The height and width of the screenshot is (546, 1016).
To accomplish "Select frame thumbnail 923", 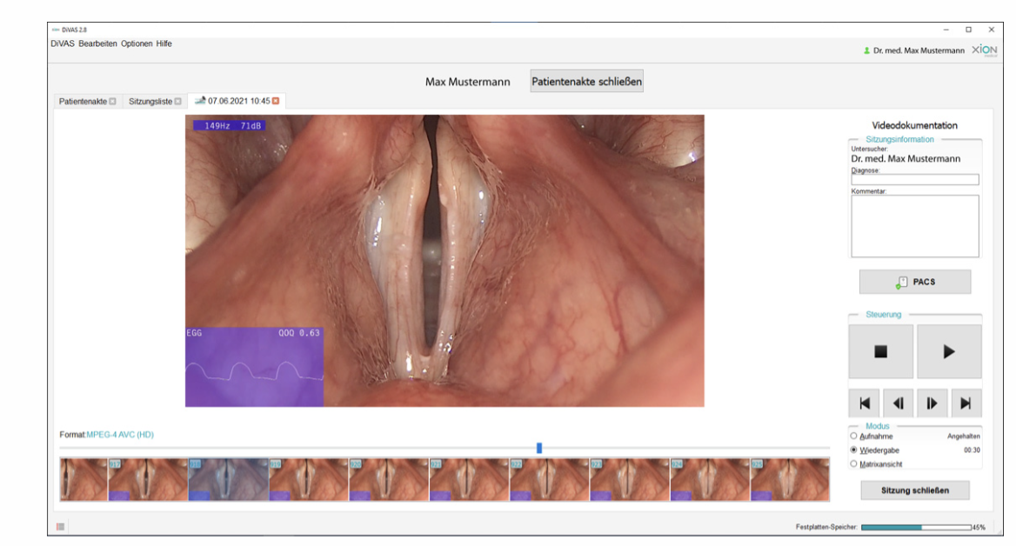I will (x=631, y=480).
